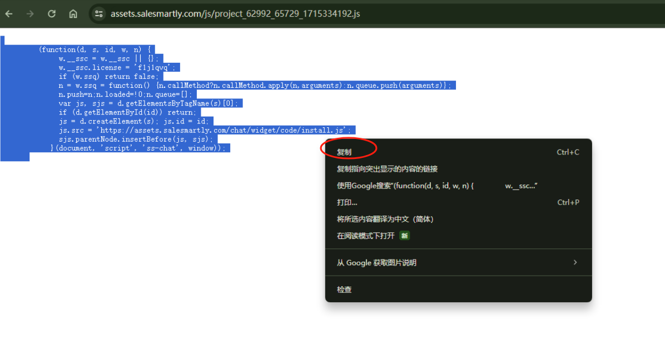Expand 从 Google 获取图片说明 submenu arrow
The width and height of the screenshot is (665, 339).
pyautogui.click(x=575, y=262)
